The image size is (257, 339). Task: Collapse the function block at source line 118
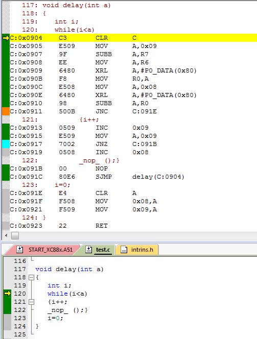[x=32, y=277]
